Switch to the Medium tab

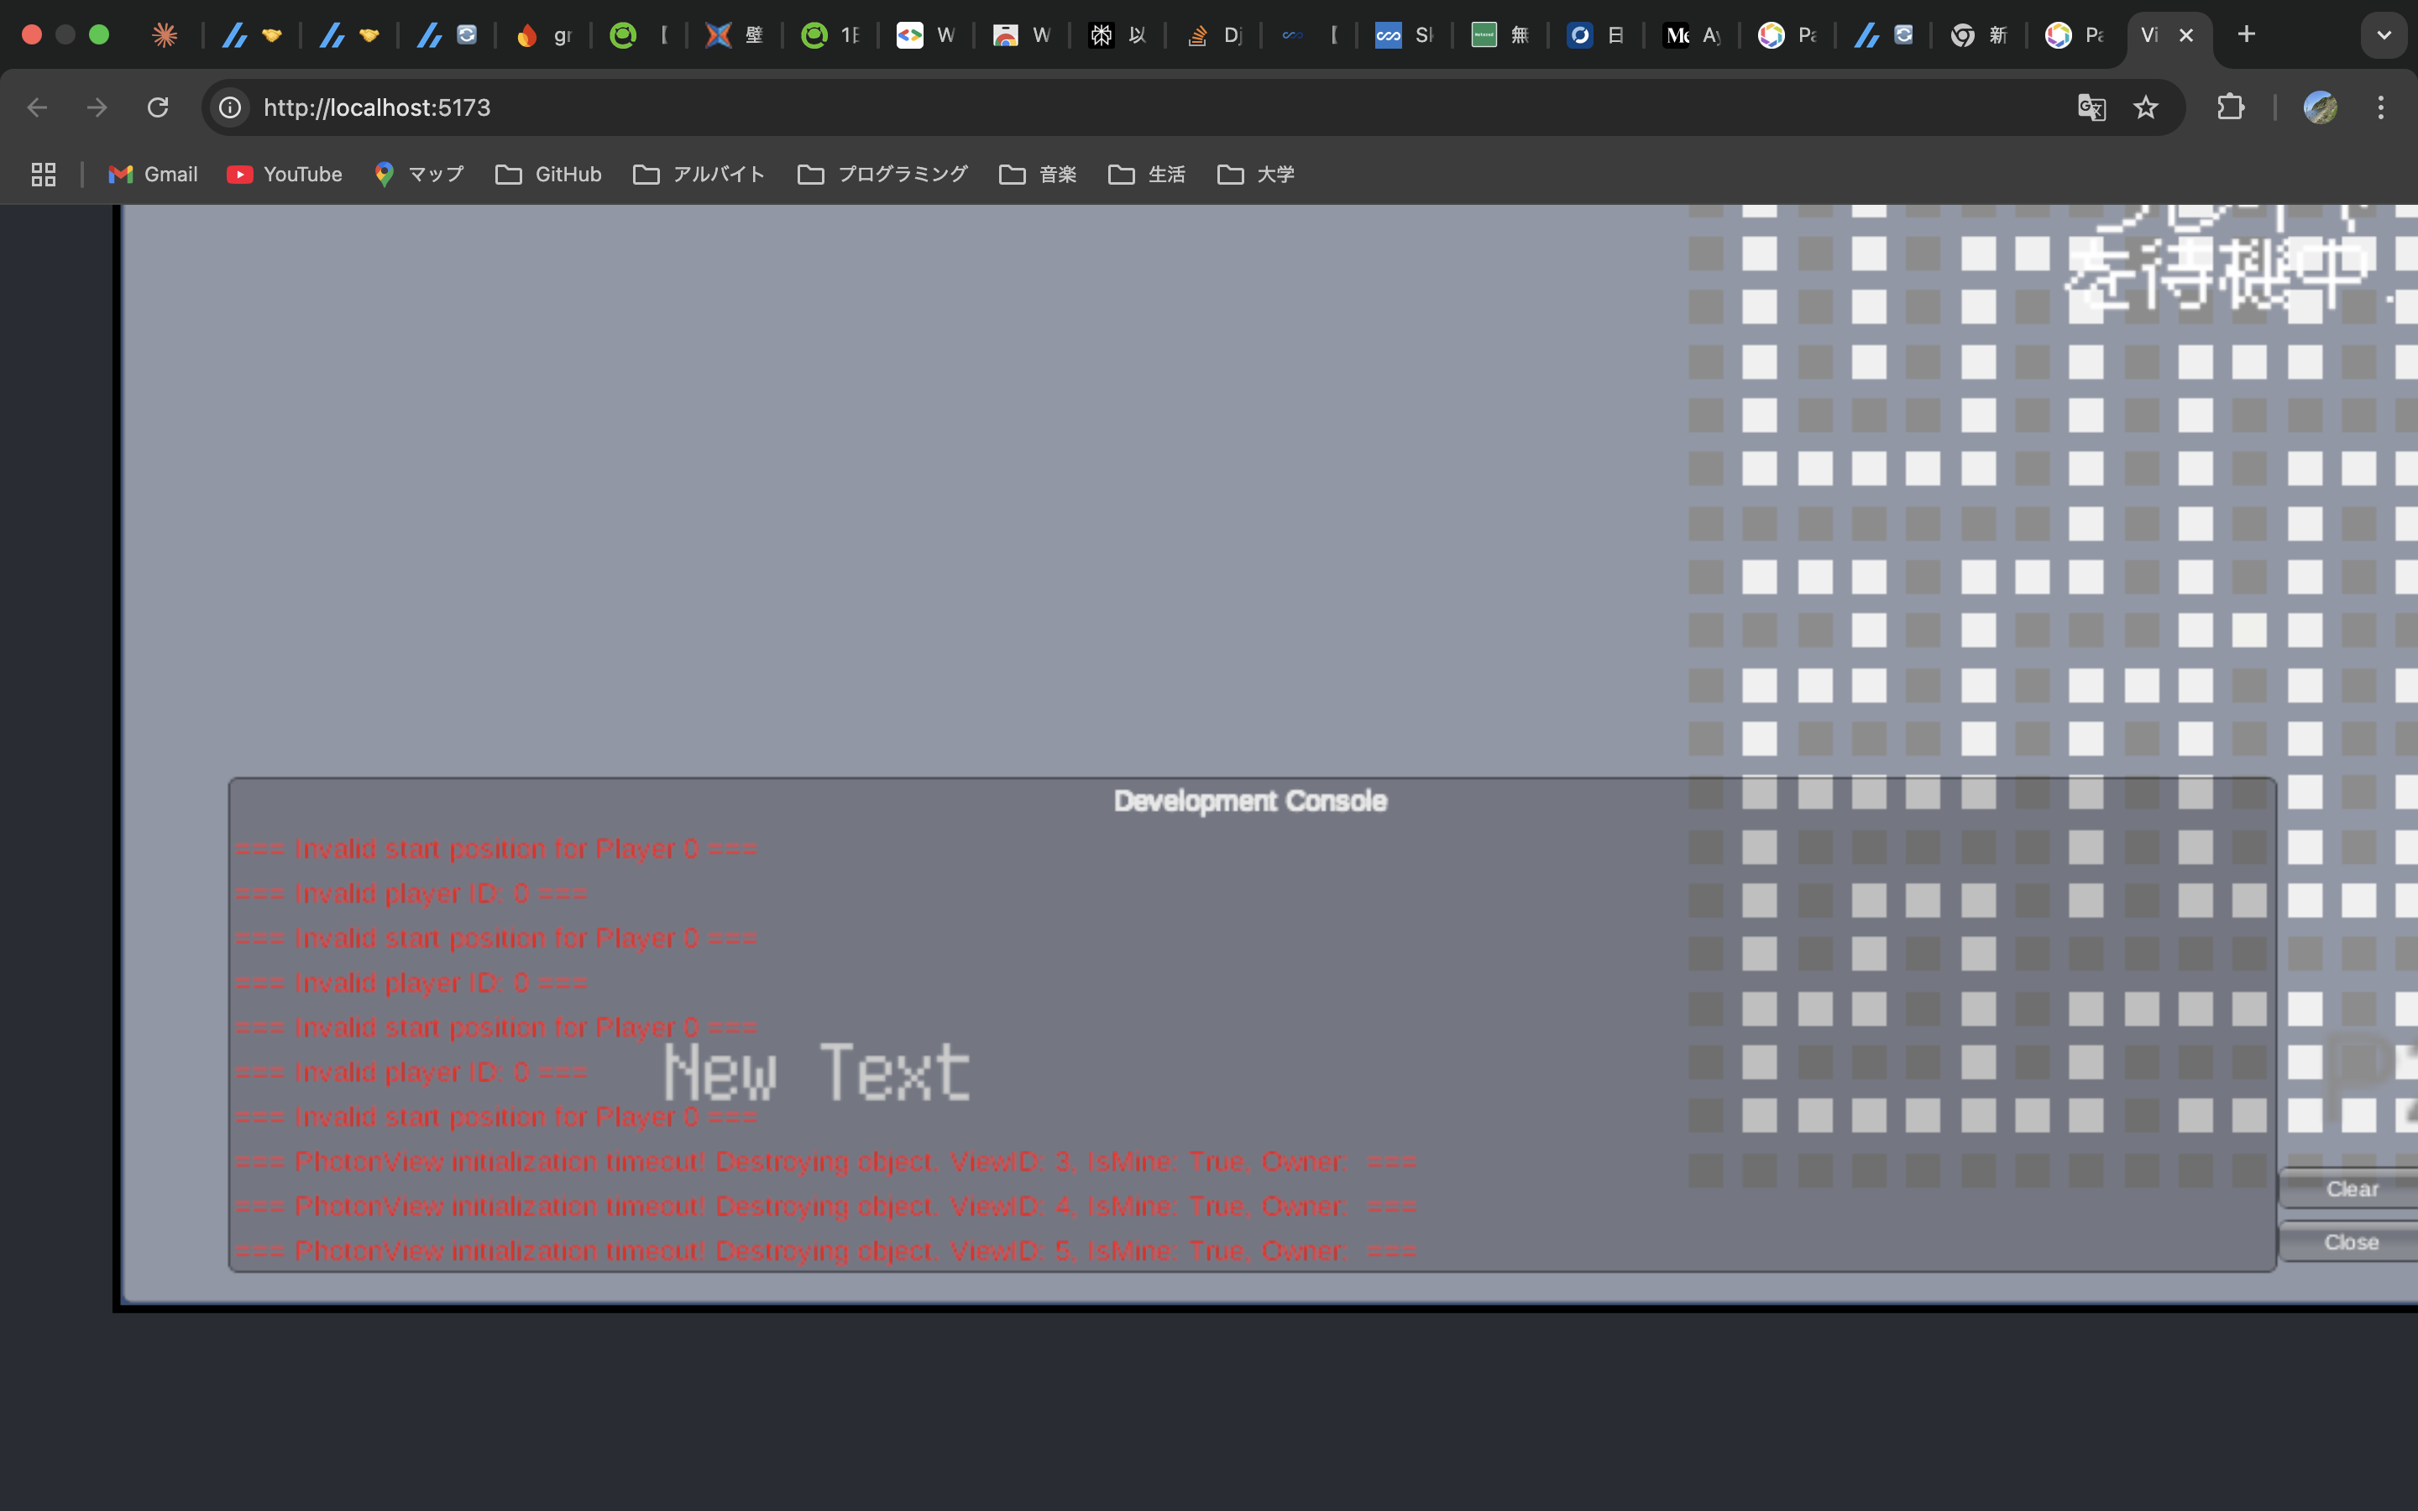(1692, 36)
